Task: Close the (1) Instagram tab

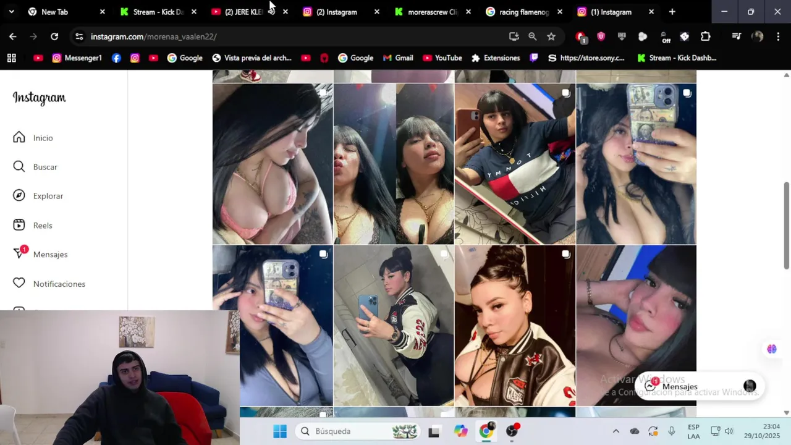Action: (x=651, y=12)
